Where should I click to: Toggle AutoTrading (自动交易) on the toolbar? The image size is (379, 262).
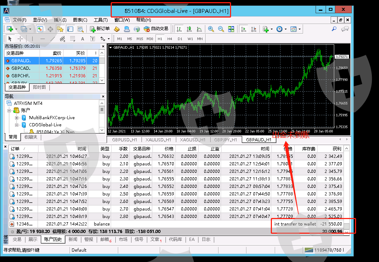pos(156,29)
